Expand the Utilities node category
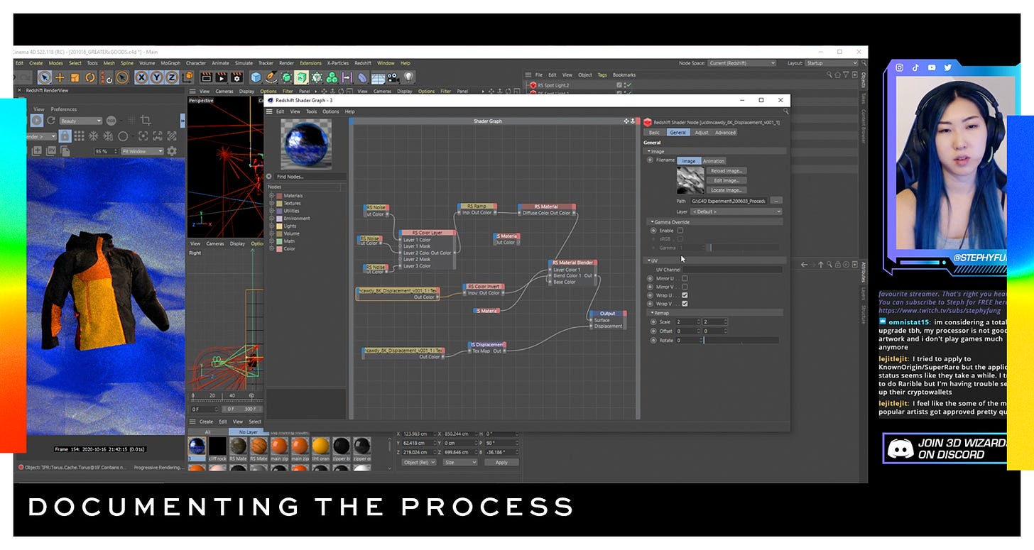 point(271,211)
